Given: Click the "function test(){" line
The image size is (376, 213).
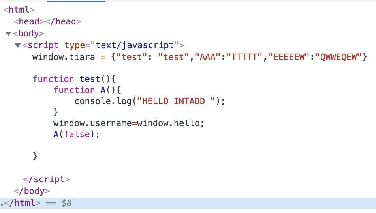Looking at the screenshot, I should (74, 79).
